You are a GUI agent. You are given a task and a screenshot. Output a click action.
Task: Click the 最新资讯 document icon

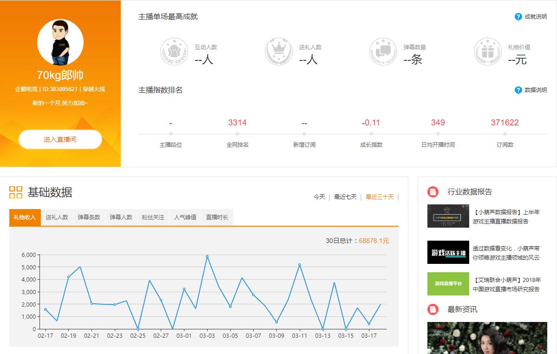[433, 309]
